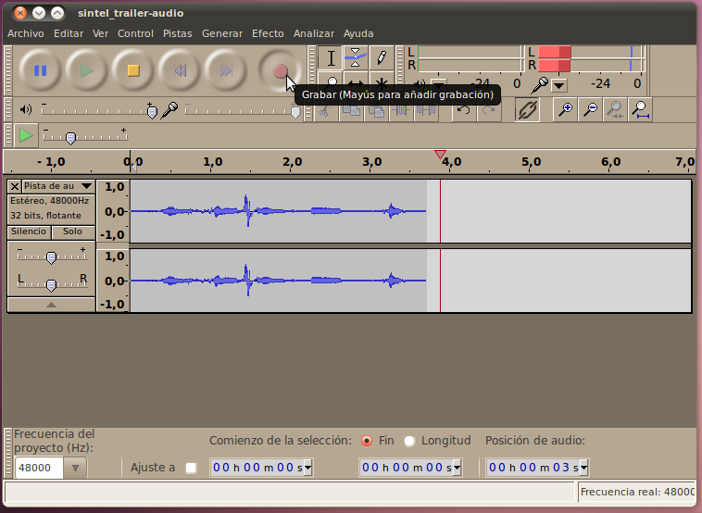Screen dimensions: 702x513
Task: Open the Ver menu
Action: (x=100, y=33)
